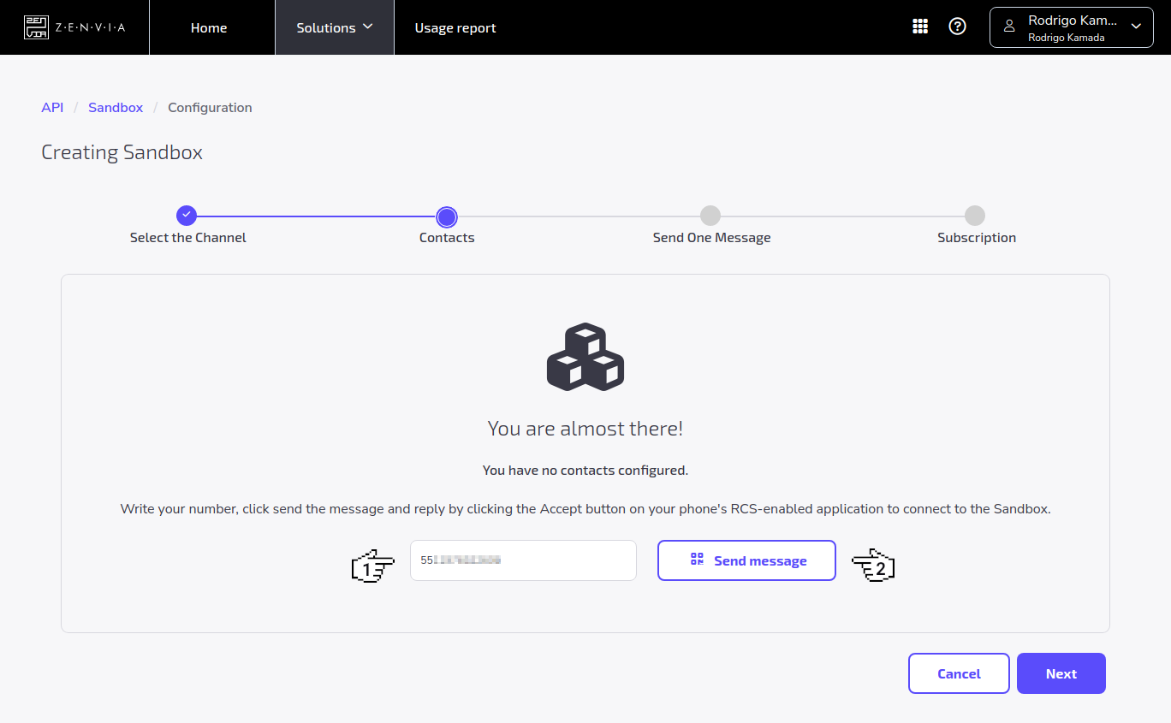The height and width of the screenshot is (723, 1171).
Task: Expand the Solutions dropdown
Action: click(x=334, y=27)
